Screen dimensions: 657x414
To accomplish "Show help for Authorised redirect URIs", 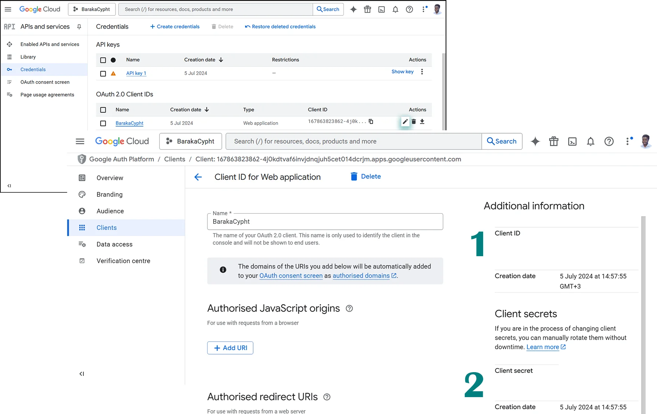I will (x=327, y=397).
